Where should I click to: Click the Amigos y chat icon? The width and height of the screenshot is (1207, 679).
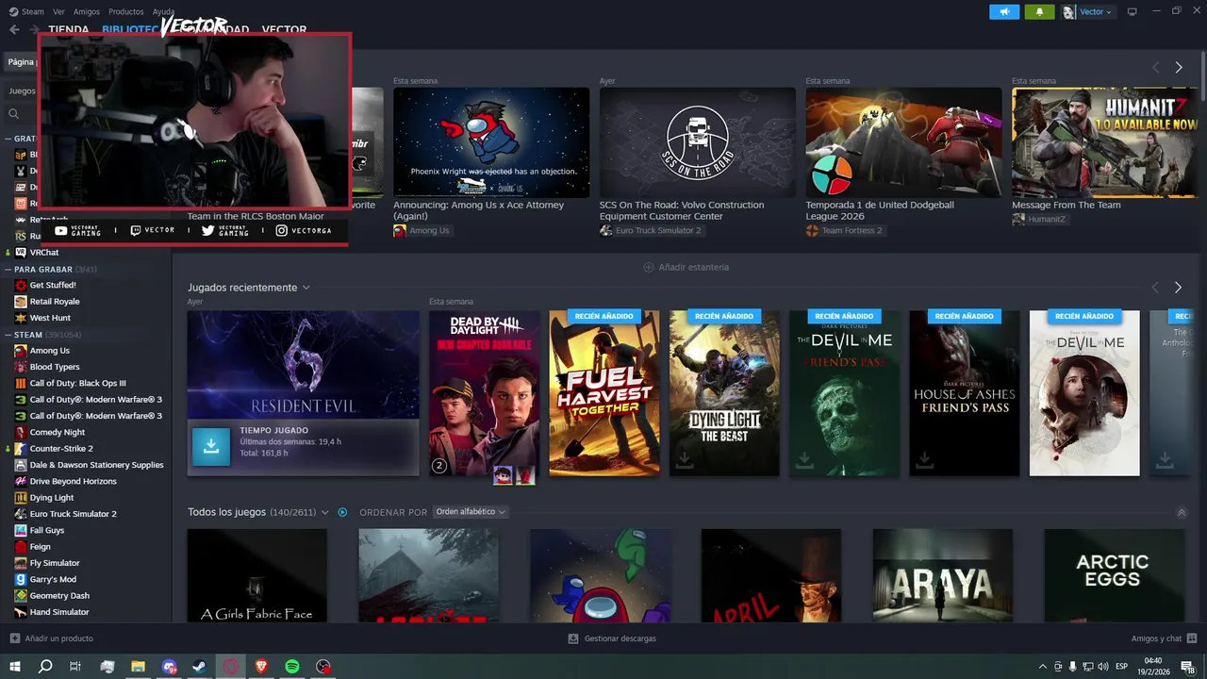tap(1192, 638)
